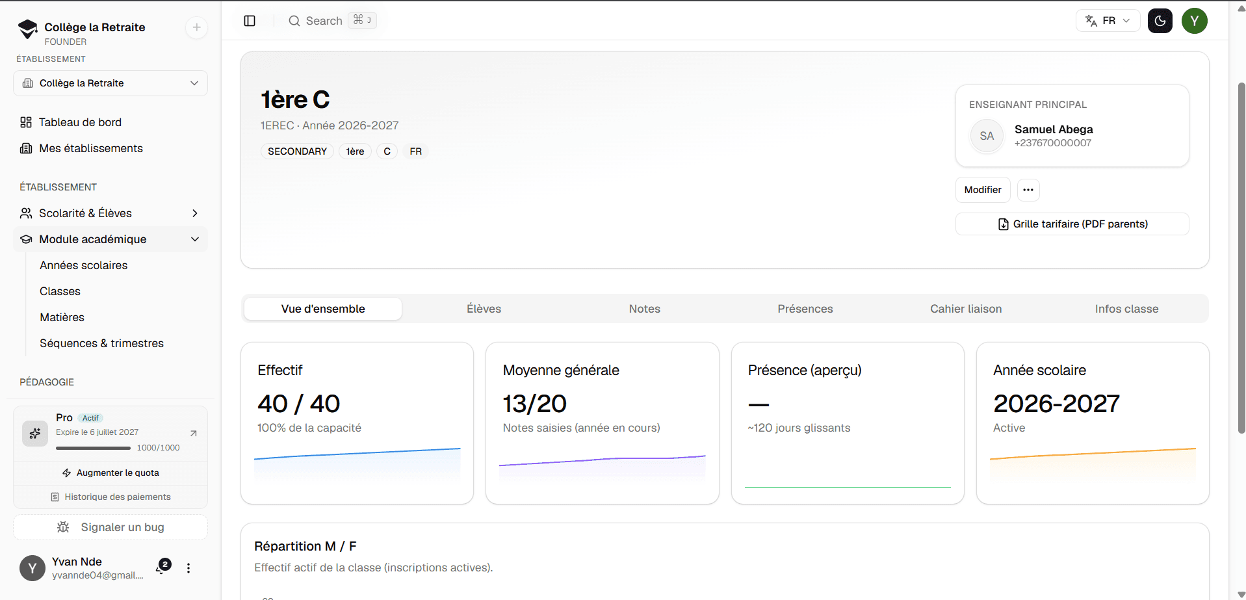This screenshot has width=1246, height=600.
Task: Open the green Y user avatar menu
Action: pyautogui.click(x=1195, y=21)
